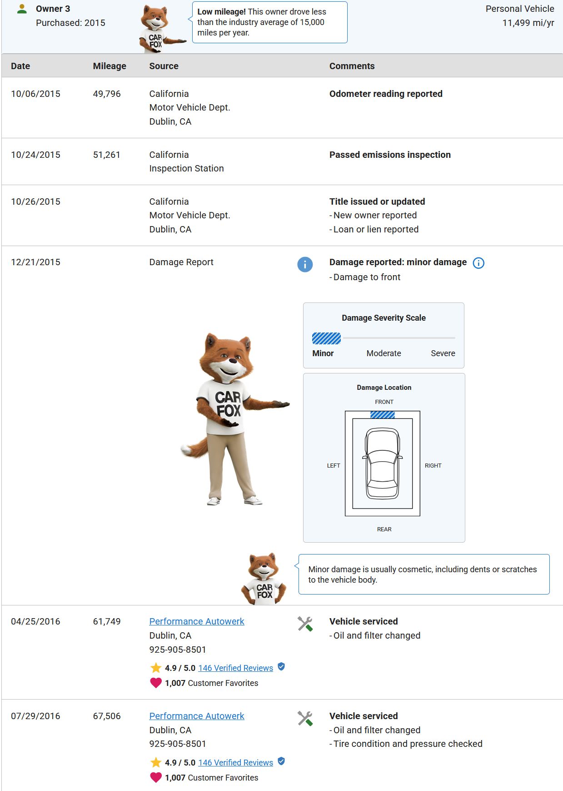Viewport: 563px width, 791px height.
Task: Select the 10/24/2015 date cell
Action: point(35,155)
